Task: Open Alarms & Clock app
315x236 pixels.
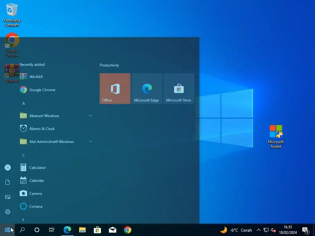Action: pyautogui.click(x=56, y=128)
